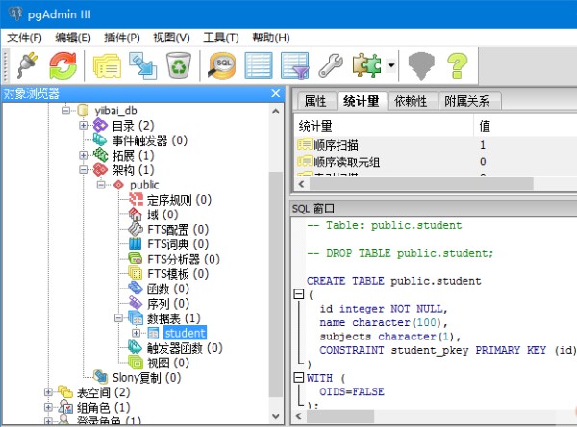Open the 编辑(E) menu
Image resolution: width=577 pixels, height=427 pixels.
coord(73,38)
